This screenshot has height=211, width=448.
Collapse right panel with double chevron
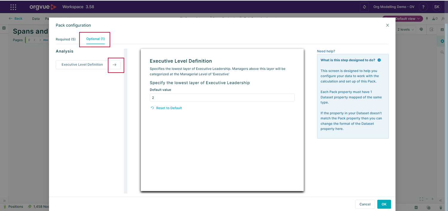[441, 200]
